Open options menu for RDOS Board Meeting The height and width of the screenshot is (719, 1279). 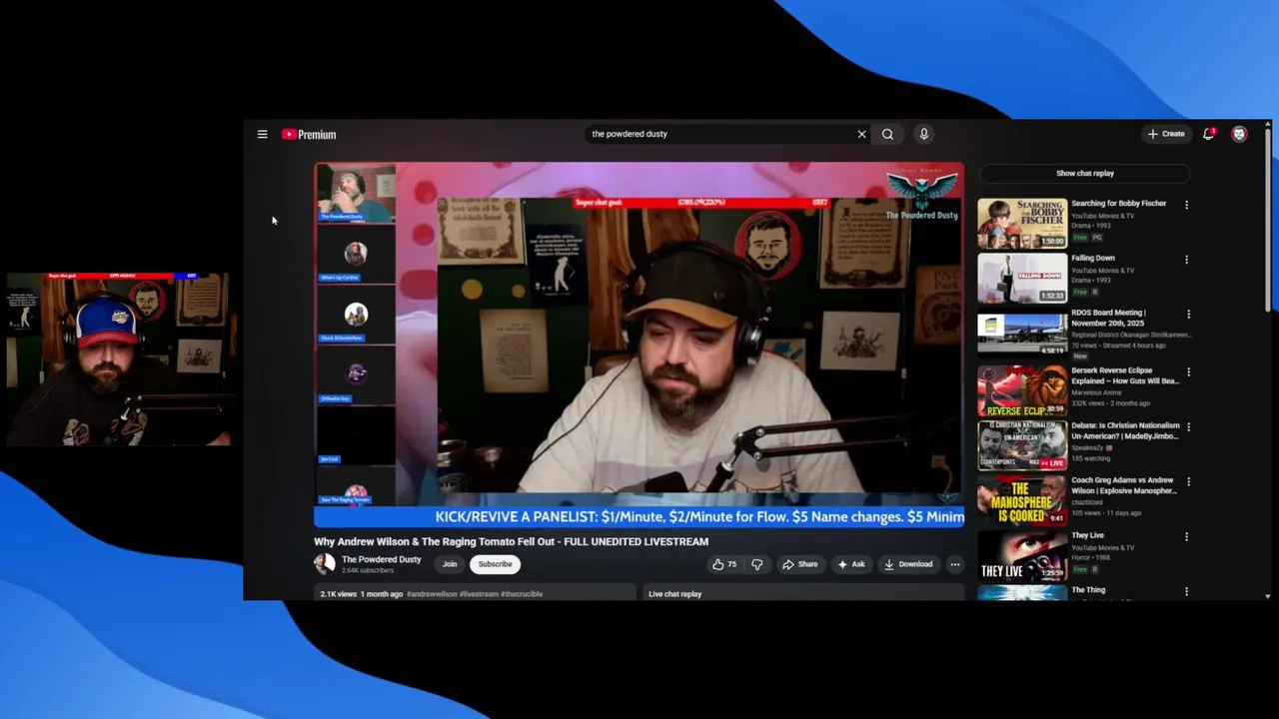click(x=1186, y=315)
